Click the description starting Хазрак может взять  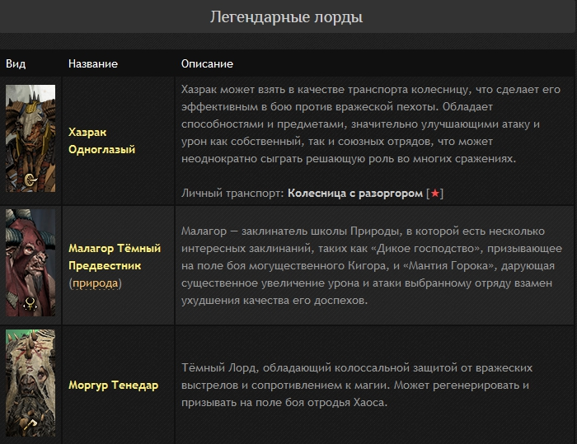tap(371, 124)
